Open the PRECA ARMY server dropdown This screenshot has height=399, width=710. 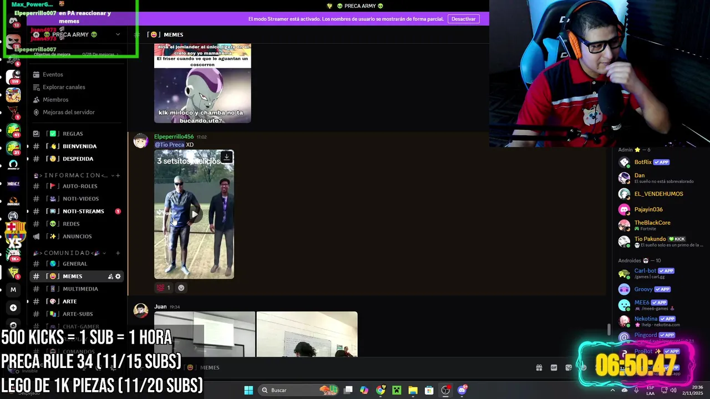point(117,34)
